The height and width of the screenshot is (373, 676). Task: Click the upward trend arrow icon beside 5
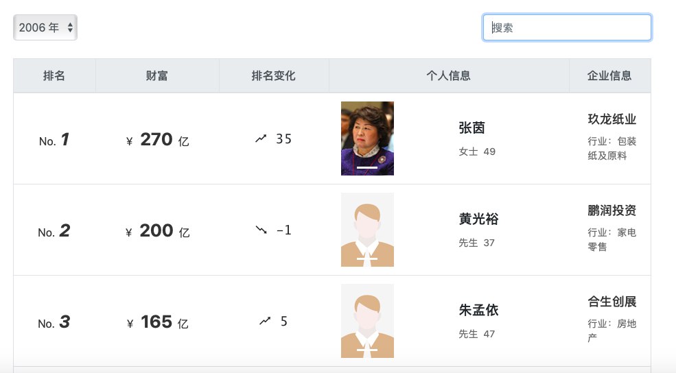tap(265, 321)
